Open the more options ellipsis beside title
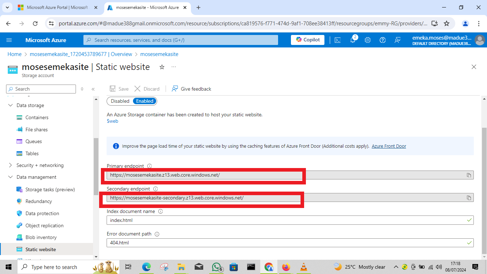This screenshot has width=487, height=274. pyautogui.click(x=174, y=67)
